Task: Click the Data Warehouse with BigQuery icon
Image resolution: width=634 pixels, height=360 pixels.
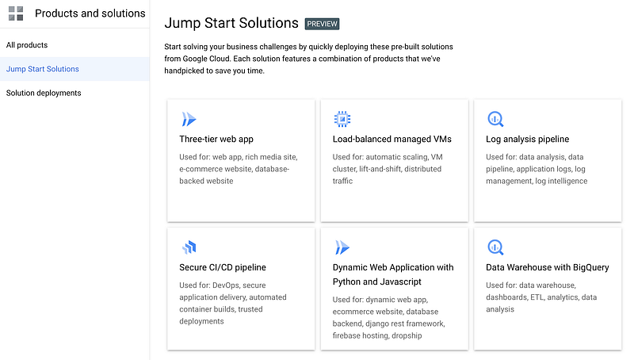Action: [495, 247]
